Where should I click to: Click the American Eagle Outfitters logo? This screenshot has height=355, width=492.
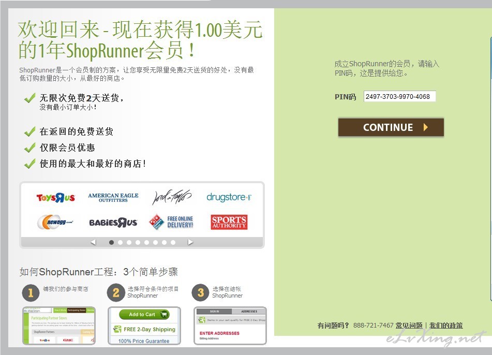113,198
